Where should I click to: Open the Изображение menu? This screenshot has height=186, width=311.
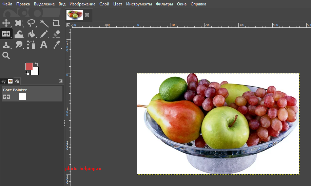[x=82, y=4]
